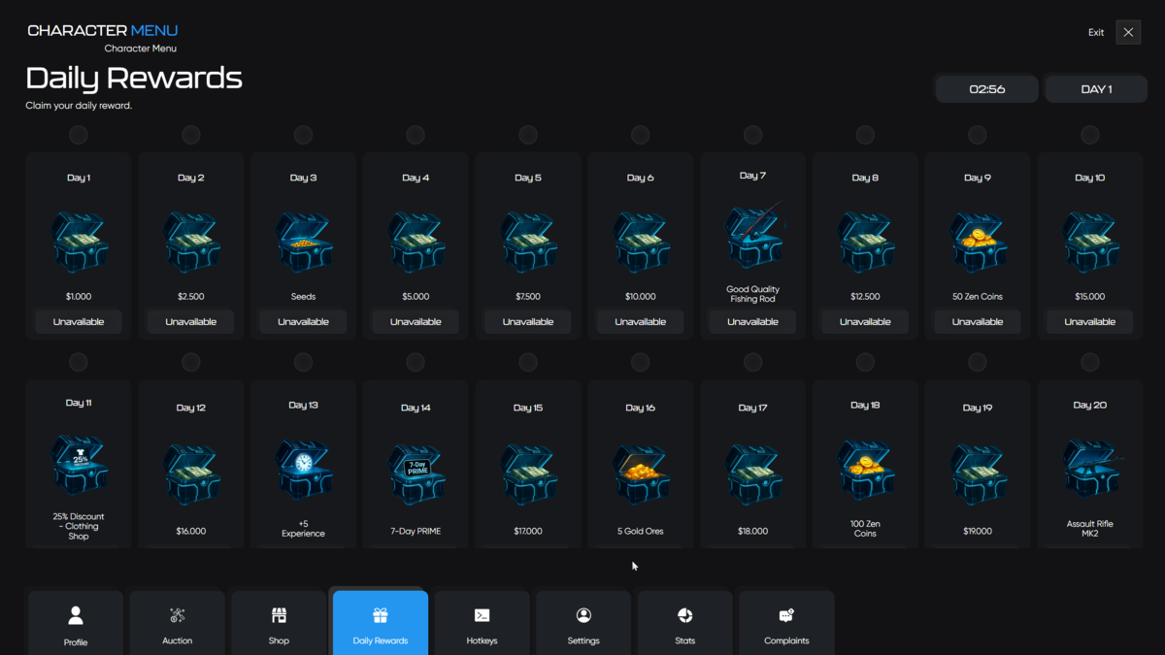Image resolution: width=1165 pixels, height=655 pixels.
Task: Click Unavailable button under Day 8 $12.500
Action: 865,322
